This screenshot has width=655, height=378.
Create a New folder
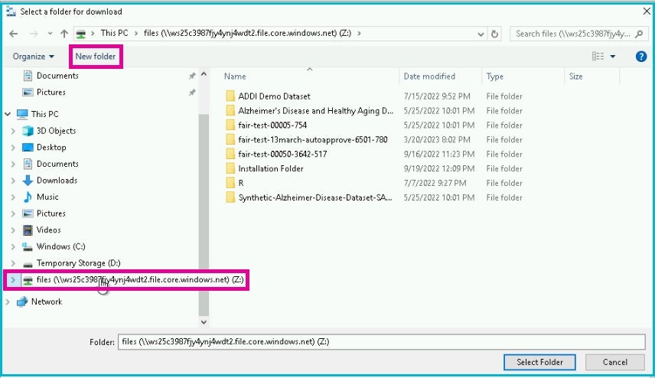click(x=95, y=57)
